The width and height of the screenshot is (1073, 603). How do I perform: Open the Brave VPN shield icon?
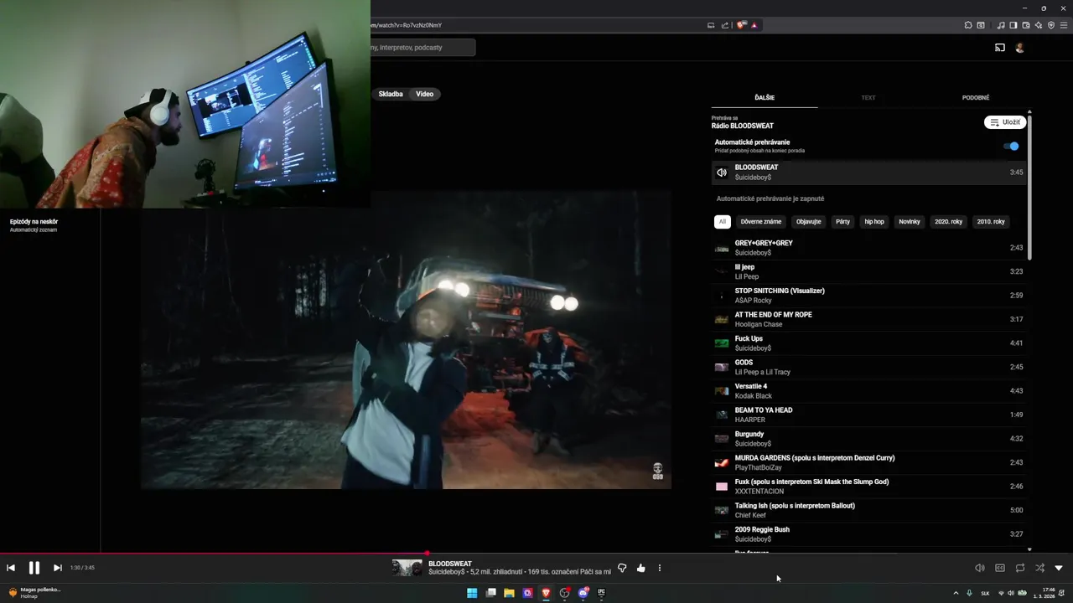[1051, 25]
